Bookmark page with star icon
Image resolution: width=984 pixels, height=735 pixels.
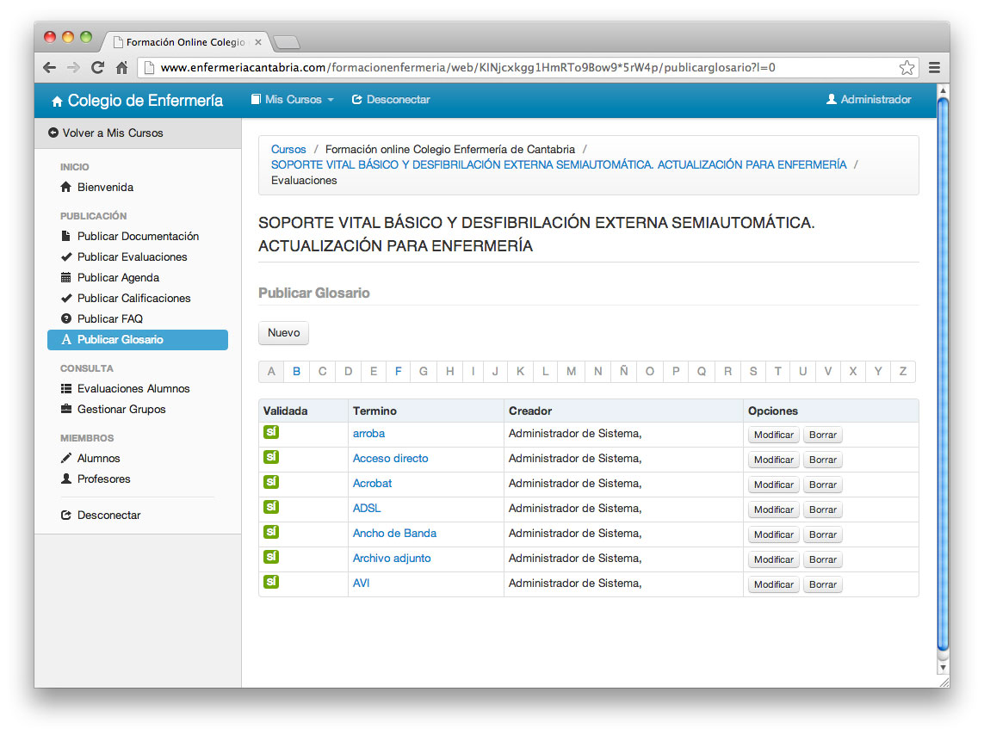[x=907, y=68]
